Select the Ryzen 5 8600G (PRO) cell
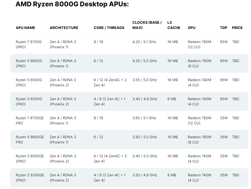This screenshot has height=189, width=251. 29,63
